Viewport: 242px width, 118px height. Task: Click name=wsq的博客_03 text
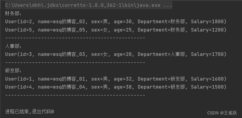pos(62,54)
